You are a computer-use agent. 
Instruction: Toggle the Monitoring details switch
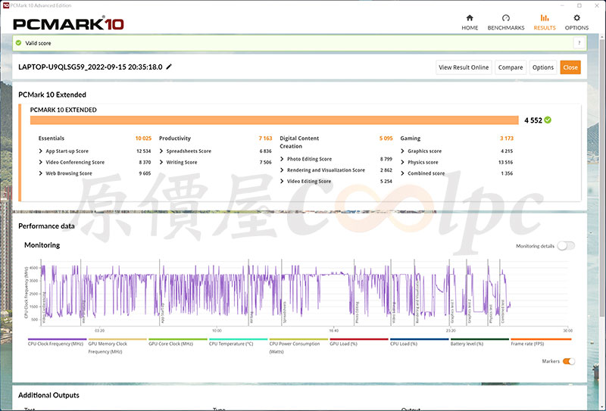click(x=566, y=246)
